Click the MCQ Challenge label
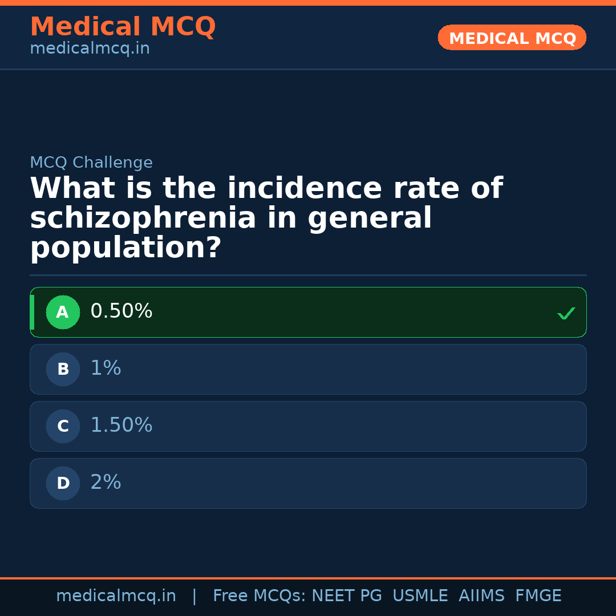The image size is (616, 616). 91,163
